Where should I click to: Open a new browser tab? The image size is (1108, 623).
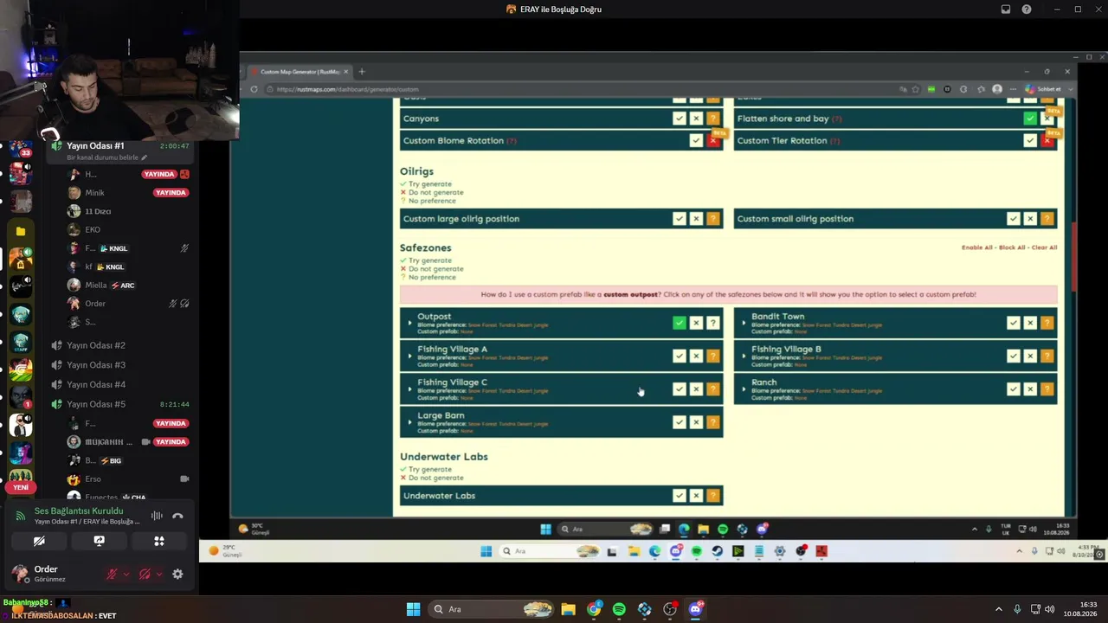coord(362,72)
